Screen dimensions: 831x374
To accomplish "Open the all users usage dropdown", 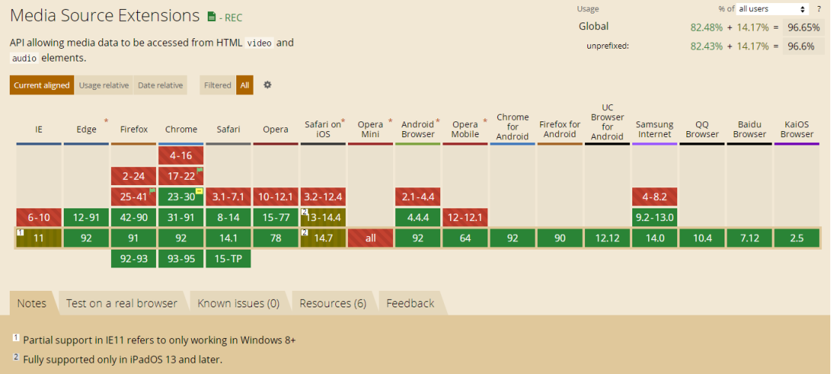I will (x=772, y=9).
